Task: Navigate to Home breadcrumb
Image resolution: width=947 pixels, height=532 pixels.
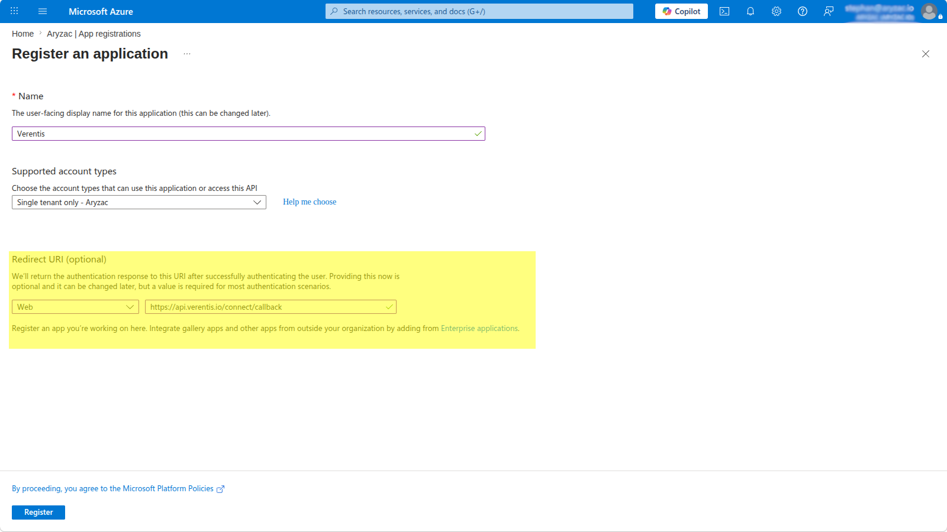Action: point(22,34)
